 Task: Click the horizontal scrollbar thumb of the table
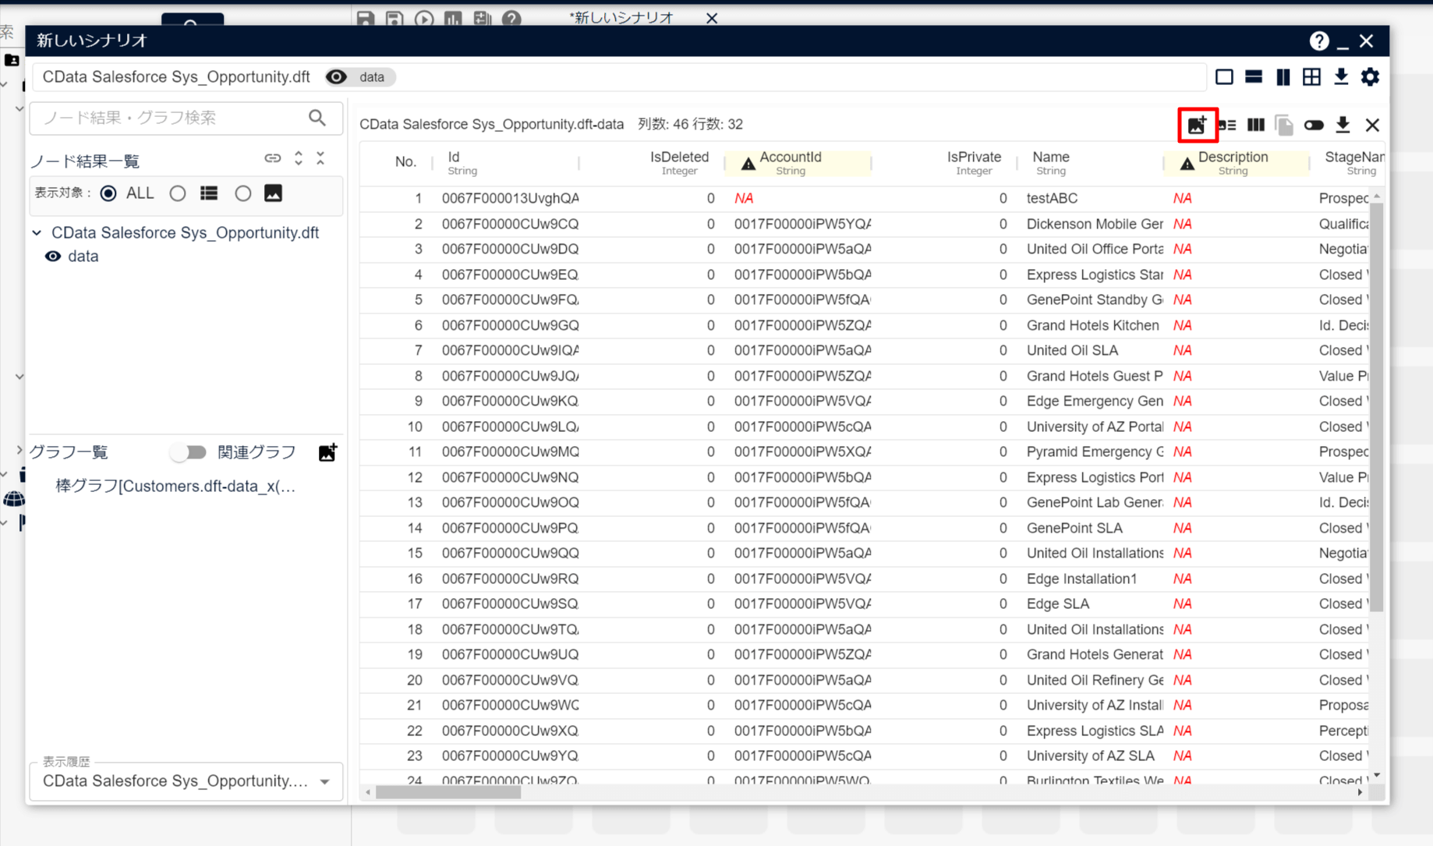coord(448,792)
